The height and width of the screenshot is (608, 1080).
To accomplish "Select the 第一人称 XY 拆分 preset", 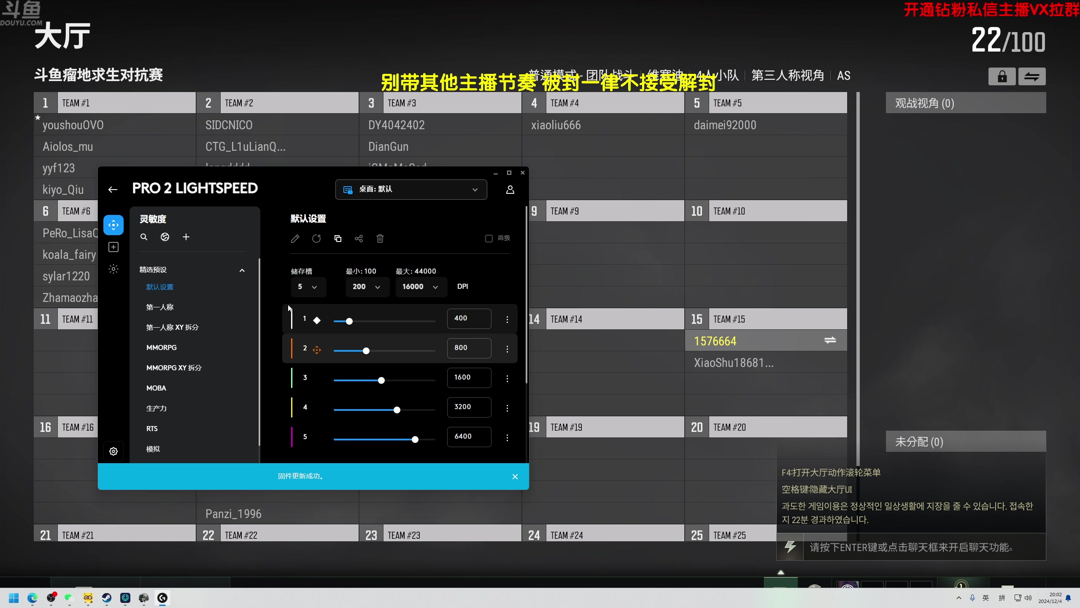I will coord(172,328).
